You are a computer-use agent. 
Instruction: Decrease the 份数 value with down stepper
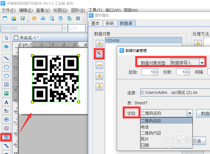tap(187, 73)
